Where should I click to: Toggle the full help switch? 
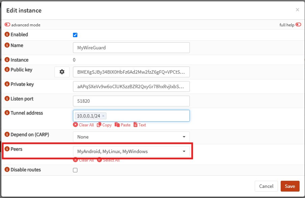[x=298, y=25]
